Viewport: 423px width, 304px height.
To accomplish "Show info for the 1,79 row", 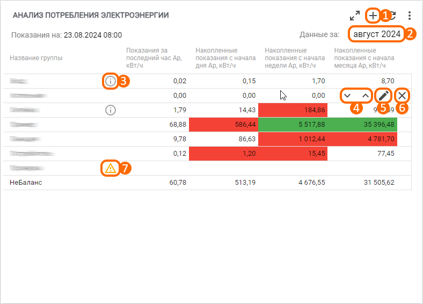I will 111,110.
